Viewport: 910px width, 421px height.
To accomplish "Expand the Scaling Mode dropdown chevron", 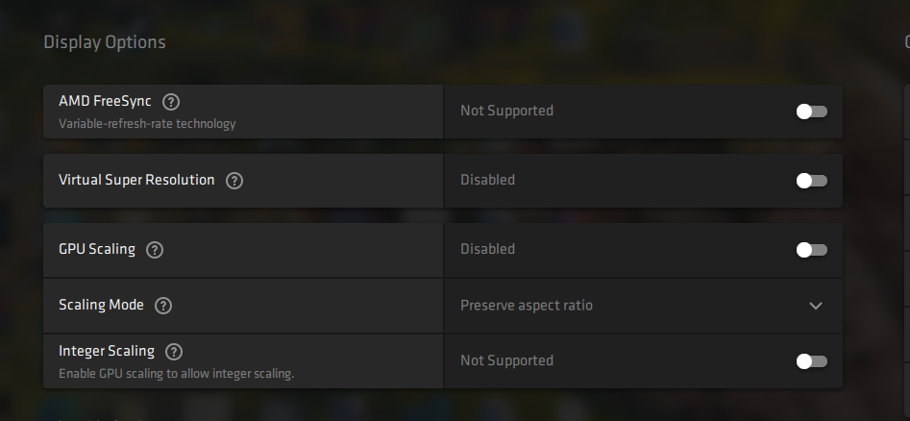I will click(x=816, y=306).
